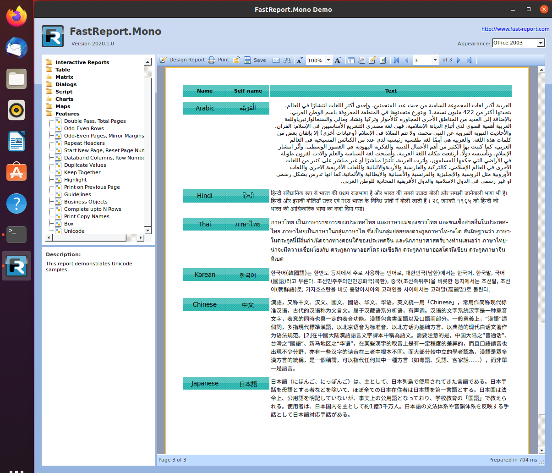Click the page setup wrench icon
Viewport: 552px width, 473px height.
click(x=361, y=60)
